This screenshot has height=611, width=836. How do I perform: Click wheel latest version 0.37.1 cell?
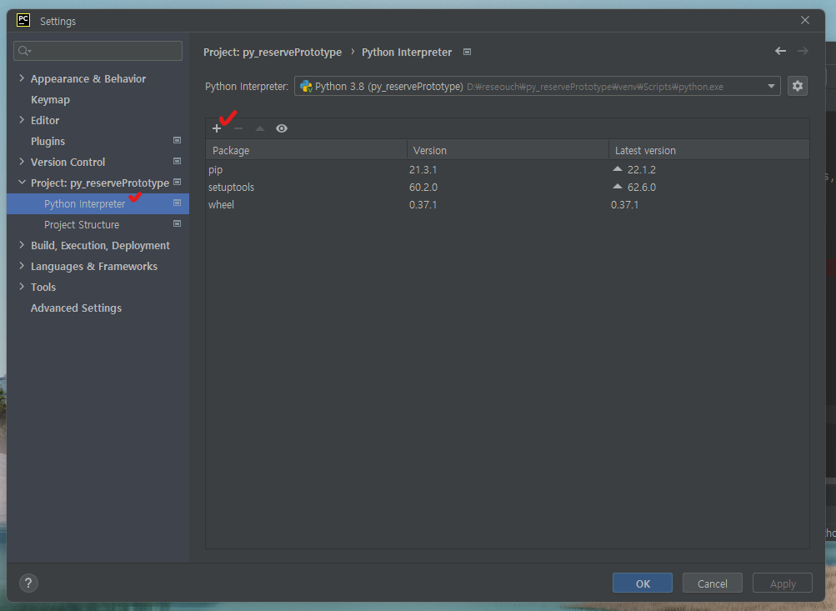tap(624, 205)
